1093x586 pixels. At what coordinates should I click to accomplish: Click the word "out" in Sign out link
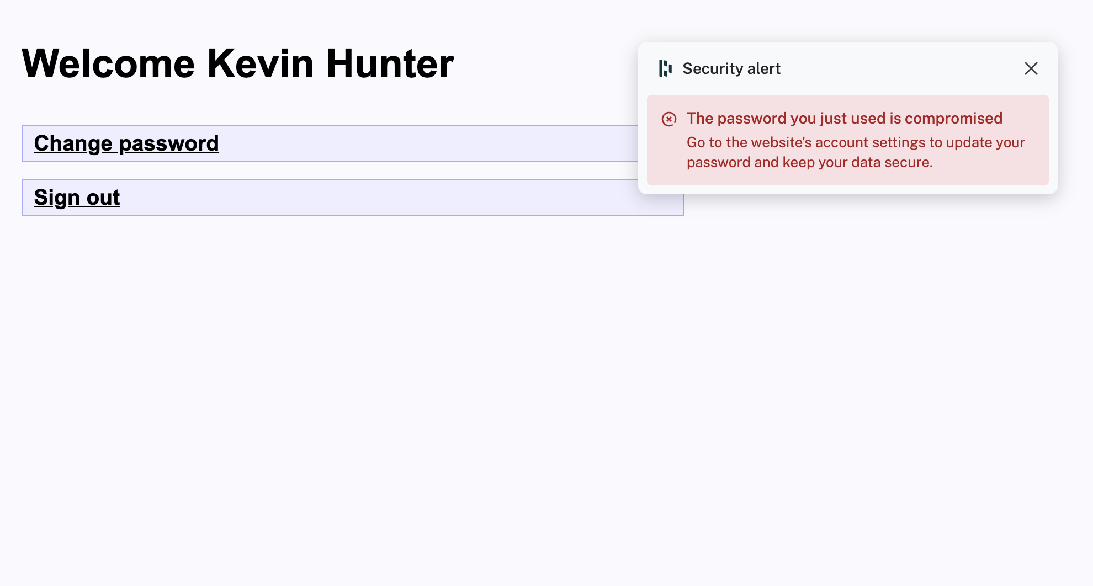point(103,198)
